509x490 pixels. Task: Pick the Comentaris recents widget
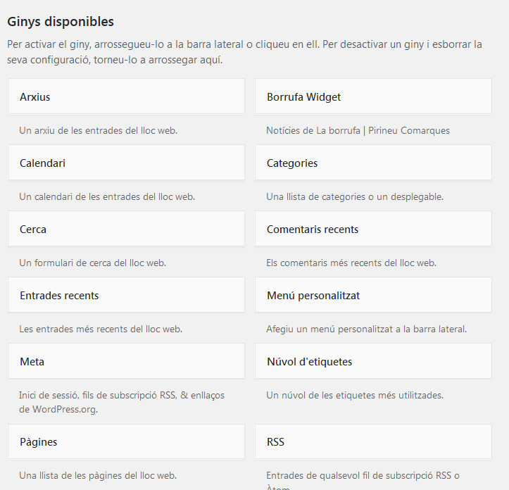point(373,229)
